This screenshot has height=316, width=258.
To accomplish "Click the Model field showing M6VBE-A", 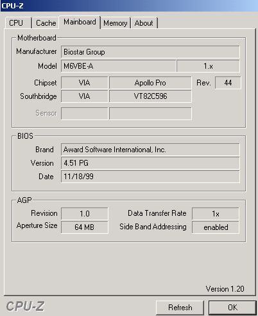I will (x=118, y=66).
